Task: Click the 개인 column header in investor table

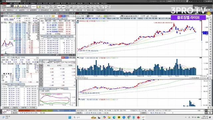Action: 49,66
